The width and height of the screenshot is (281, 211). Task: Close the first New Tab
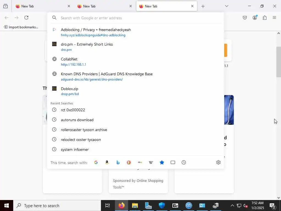pyautogui.click(x=69, y=6)
